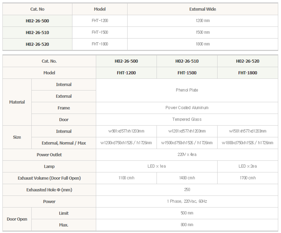281x233 pixels.
Task: Click the '1100 cmh' exhaust value
Action: click(x=126, y=178)
